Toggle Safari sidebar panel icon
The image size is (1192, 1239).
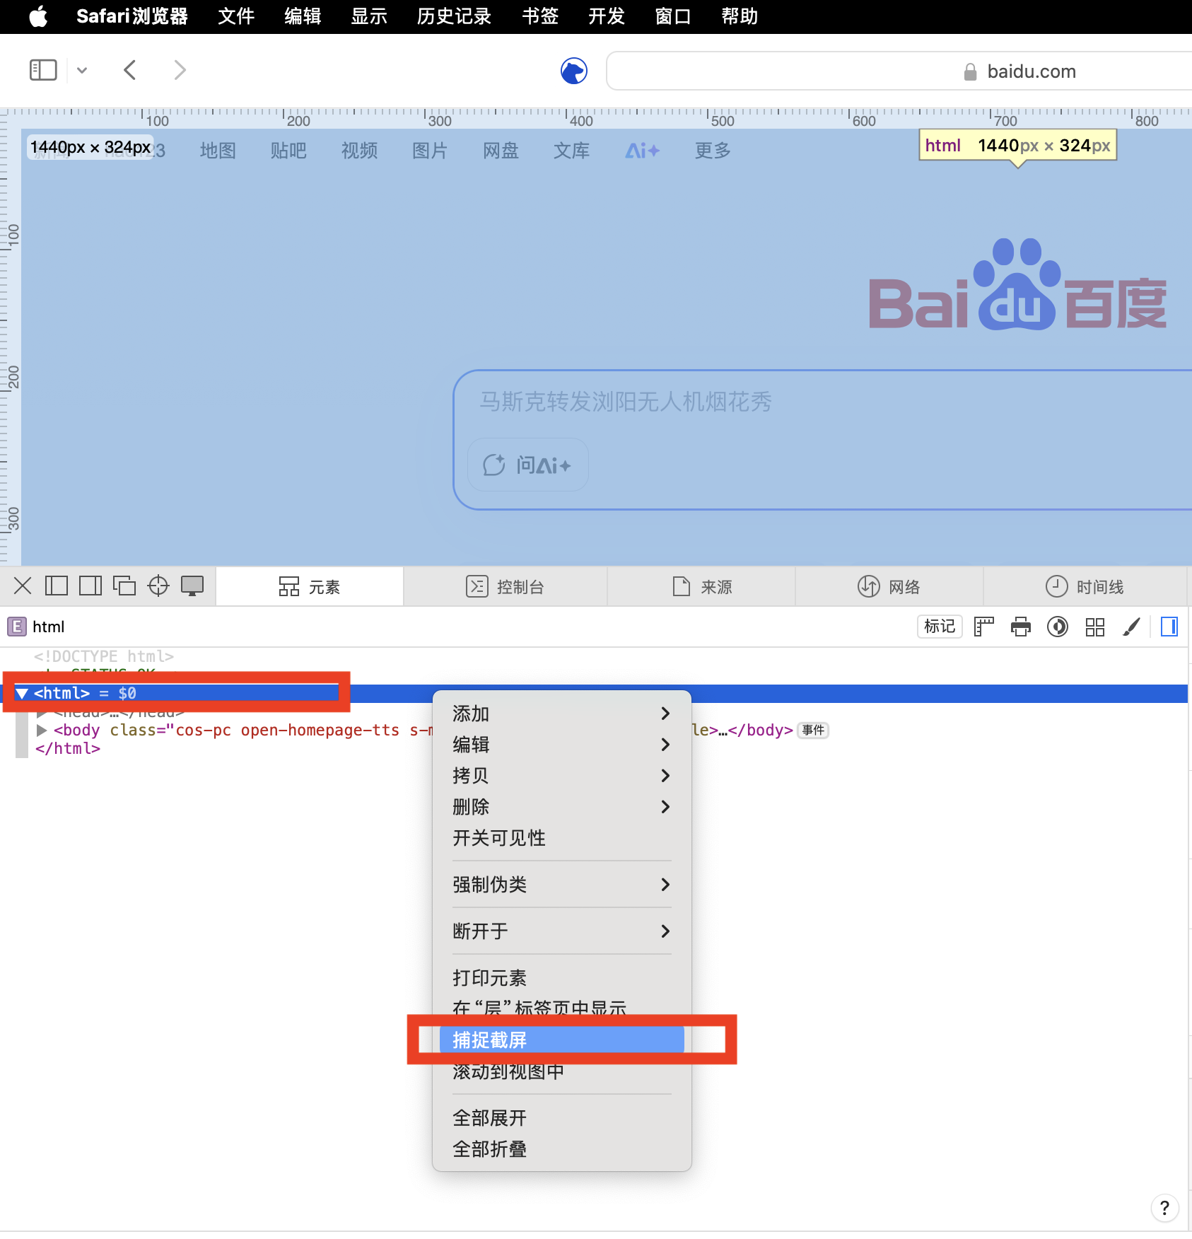43,70
